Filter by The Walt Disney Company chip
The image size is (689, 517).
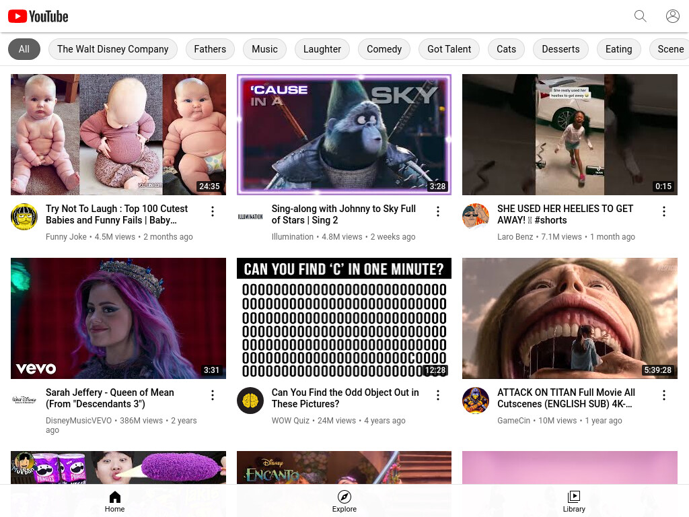click(113, 49)
